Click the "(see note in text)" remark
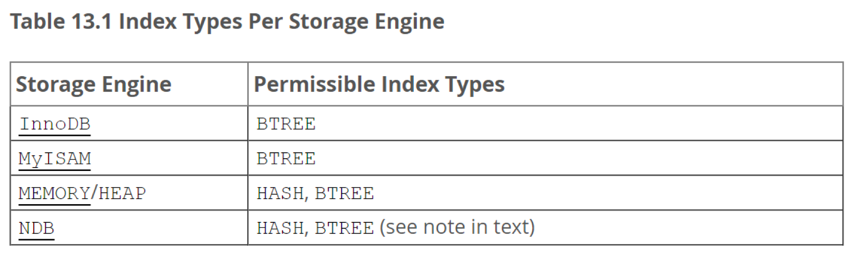The width and height of the screenshot is (855, 256). [457, 228]
